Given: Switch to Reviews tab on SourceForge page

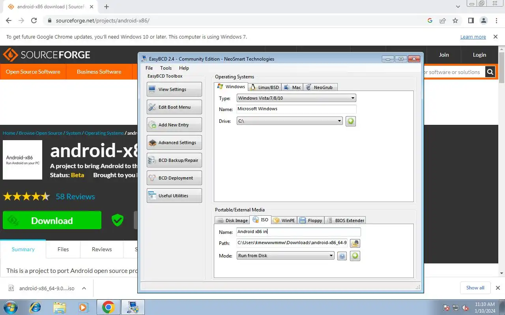Looking at the screenshot, I should pos(102,249).
